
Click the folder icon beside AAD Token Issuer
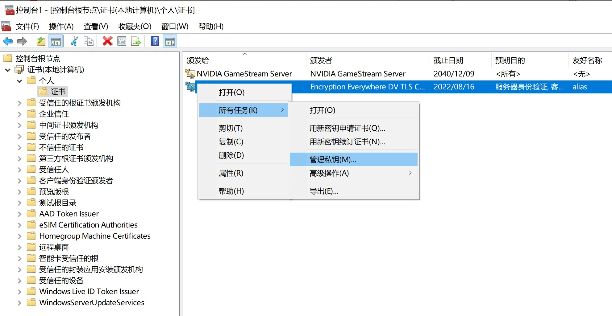coord(31,214)
